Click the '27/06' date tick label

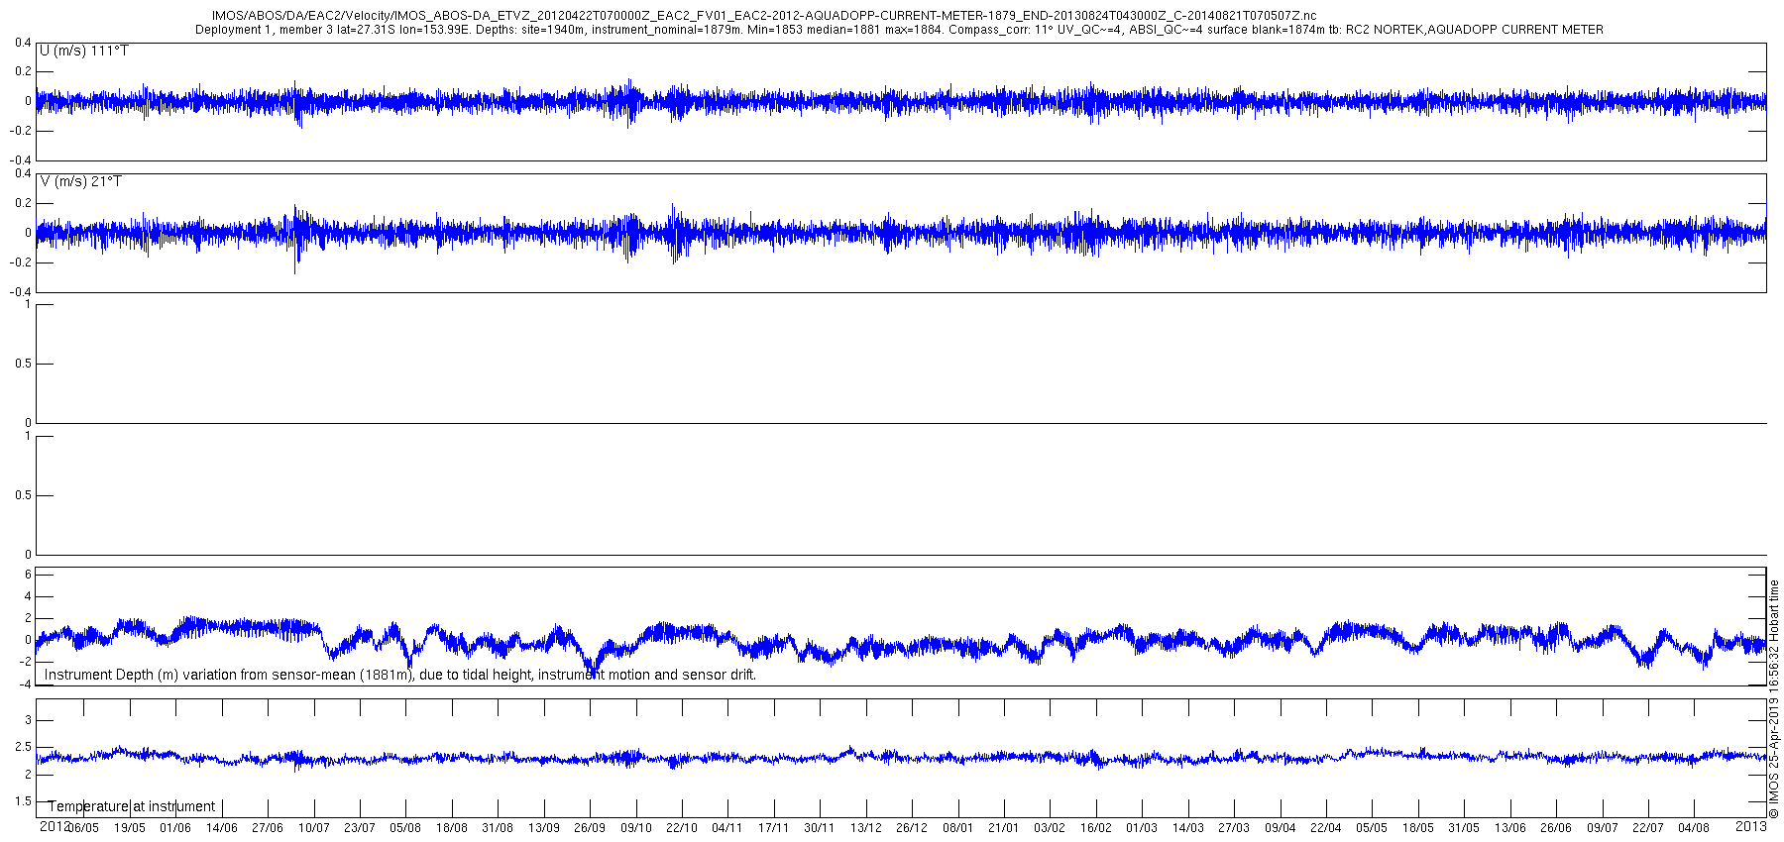[x=268, y=828]
